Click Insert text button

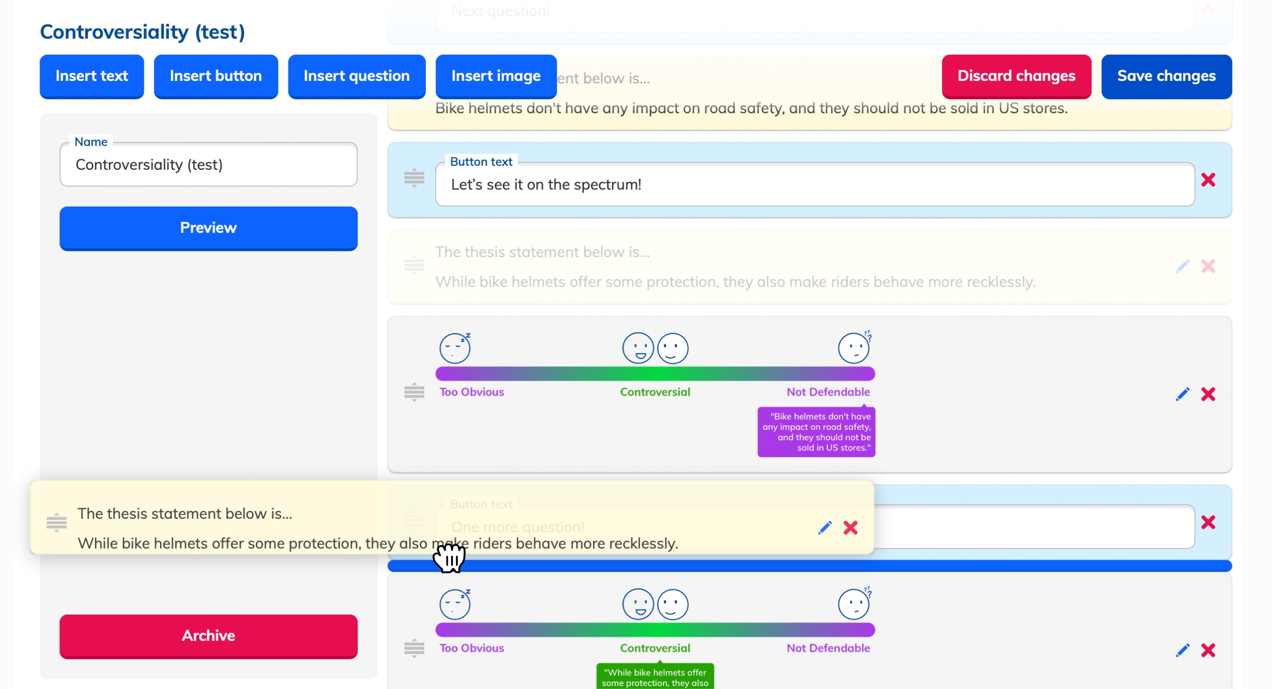91,76
